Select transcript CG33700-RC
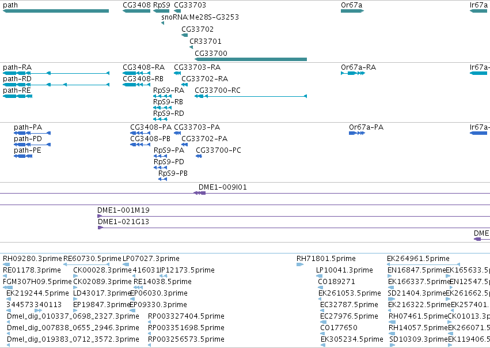 (250, 96)
